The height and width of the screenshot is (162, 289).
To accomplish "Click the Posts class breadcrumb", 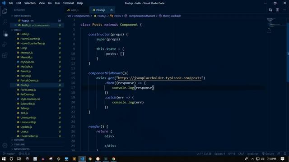I will coord(117,16).
